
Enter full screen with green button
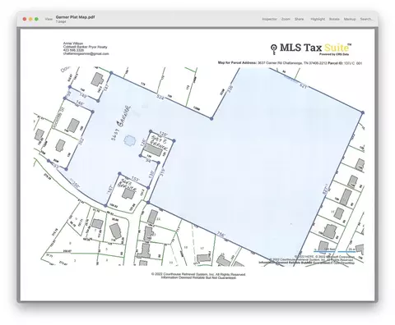tap(36, 19)
